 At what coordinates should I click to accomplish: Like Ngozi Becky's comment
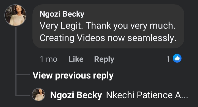(76, 59)
